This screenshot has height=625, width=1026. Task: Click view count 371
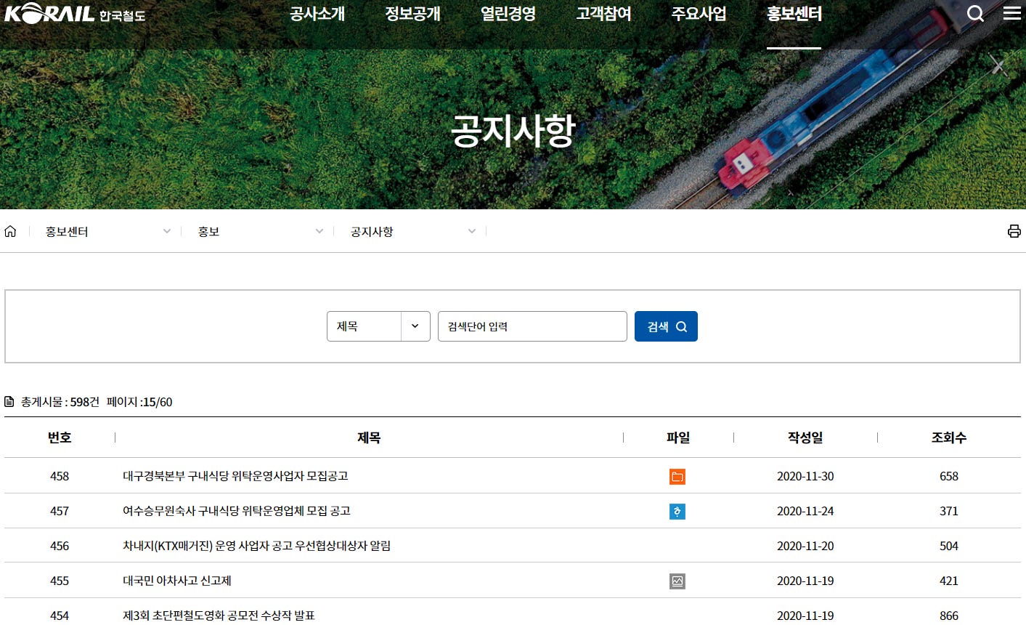(949, 511)
